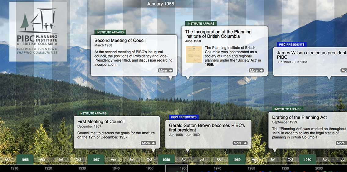Click Institute Affairs tag above First Meeting
Viewport: 347px width, 172px height.
[x=93, y=113]
